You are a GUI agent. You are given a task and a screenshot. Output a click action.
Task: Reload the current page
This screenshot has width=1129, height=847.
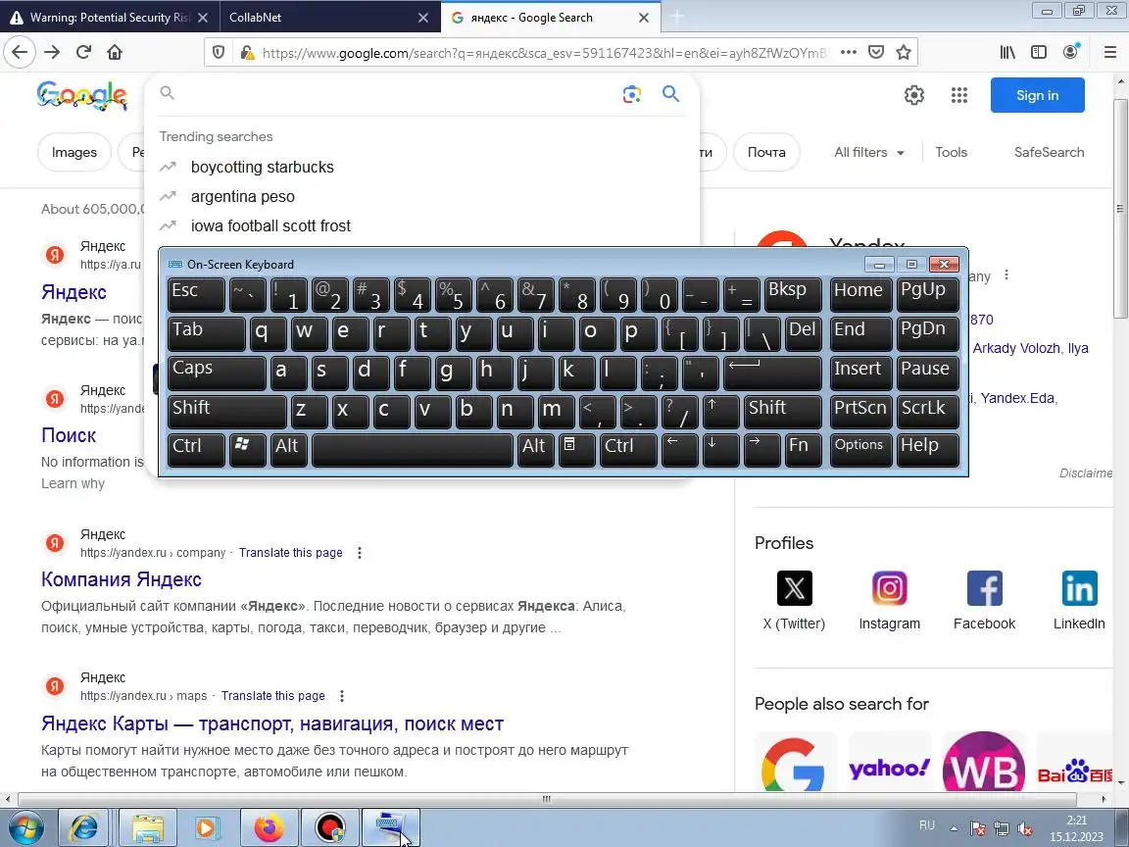(83, 52)
